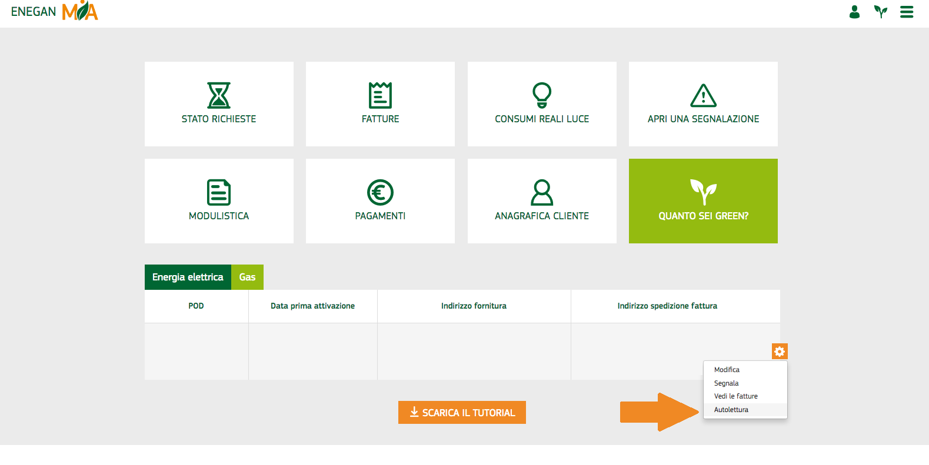Switch to the Energia elettrica tab
929x465 pixels.
pyautogui.click(x=188, y=277)
